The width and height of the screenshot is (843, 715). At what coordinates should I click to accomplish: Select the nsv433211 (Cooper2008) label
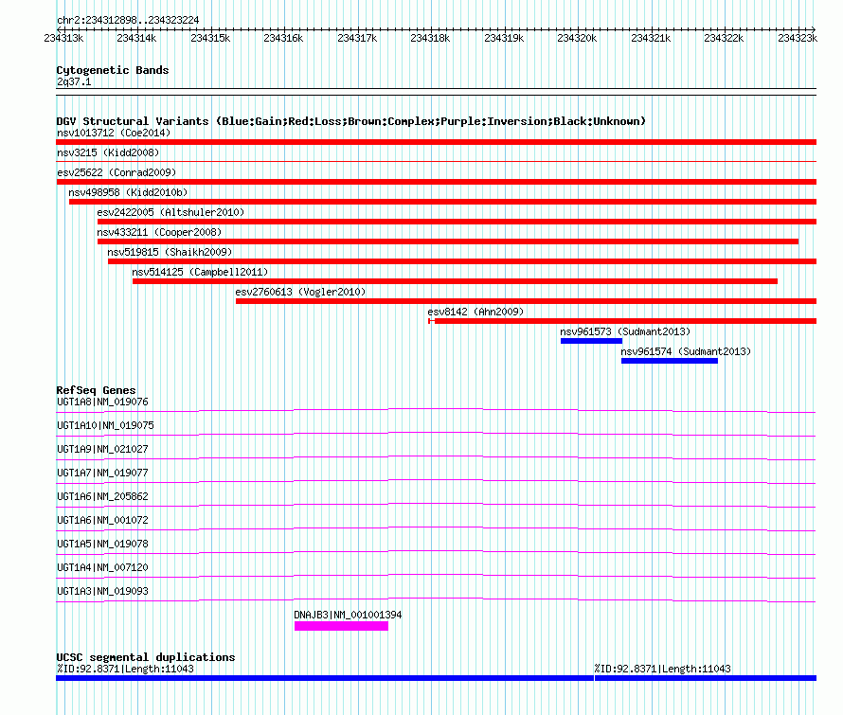pyautogui.click(x=159, y=232)
